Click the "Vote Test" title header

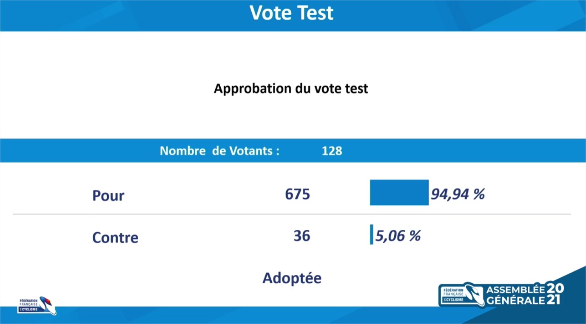[x=292, y=13]
